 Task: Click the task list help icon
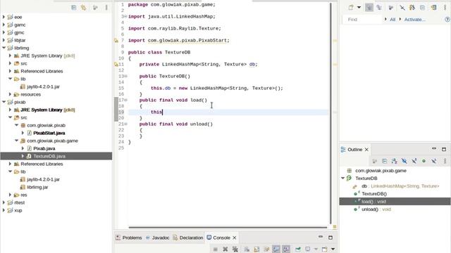[447, 20]
